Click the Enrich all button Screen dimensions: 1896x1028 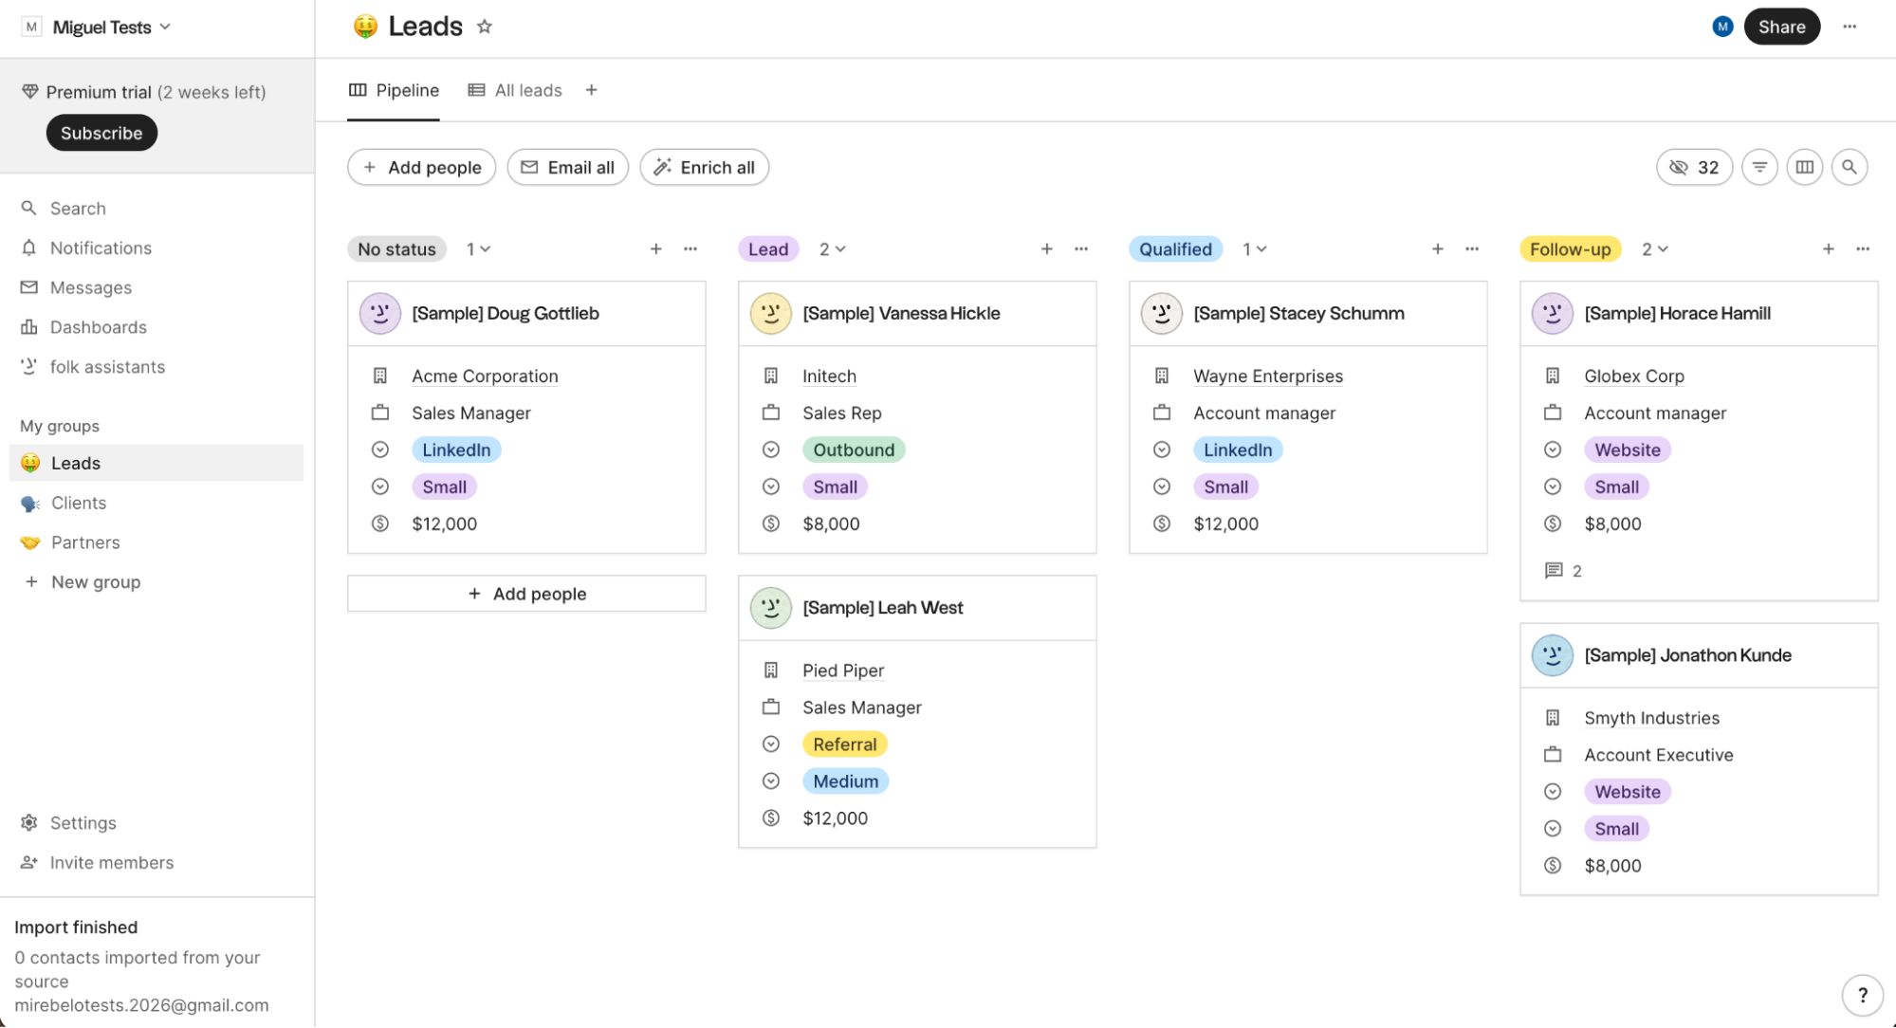[704, 168]
